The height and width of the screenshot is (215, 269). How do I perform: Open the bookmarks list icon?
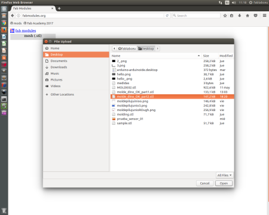(231, 16)
